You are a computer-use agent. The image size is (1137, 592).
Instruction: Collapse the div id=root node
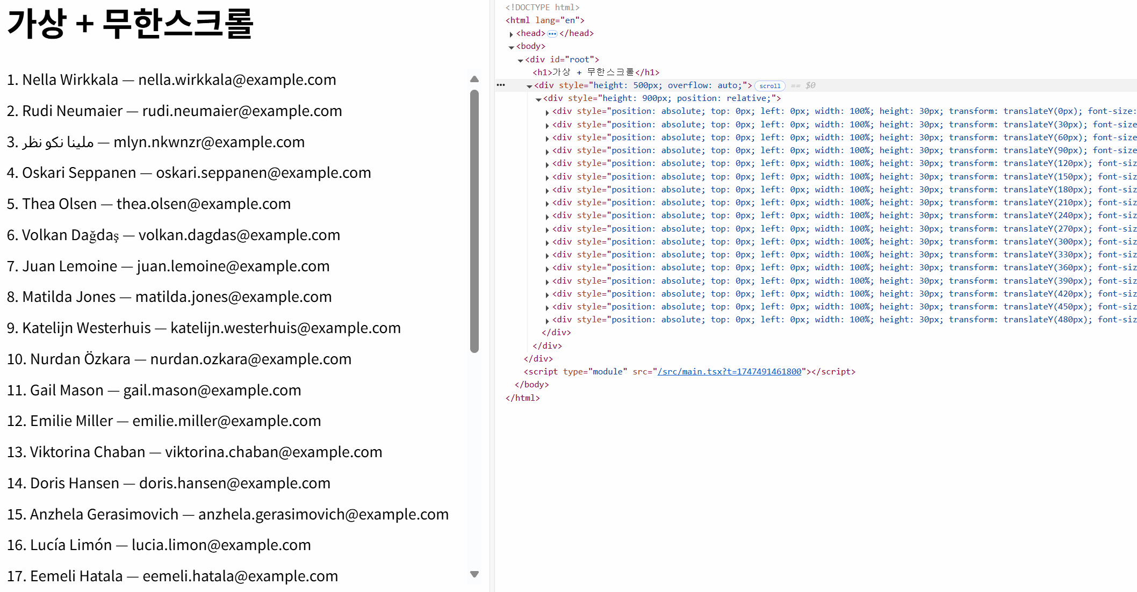[x=520, y=60]
